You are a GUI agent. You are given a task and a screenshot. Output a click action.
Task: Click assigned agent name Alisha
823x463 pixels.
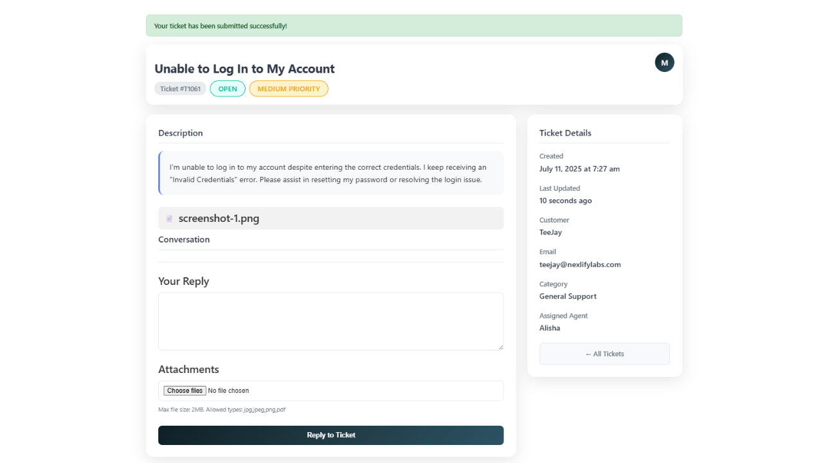pyautogui.click(x=550, y=328)
